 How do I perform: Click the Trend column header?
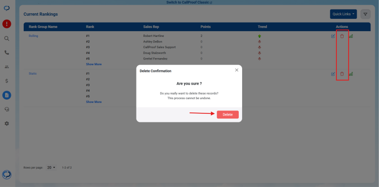click(x=262, y=27)
